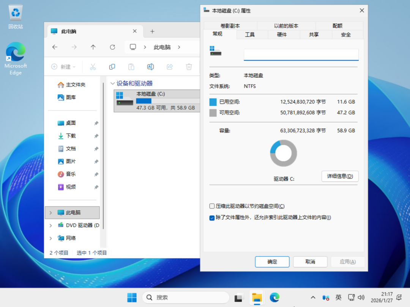Switch to the 常规 tab
Screen dimensions: 410x307
[218, 34]
